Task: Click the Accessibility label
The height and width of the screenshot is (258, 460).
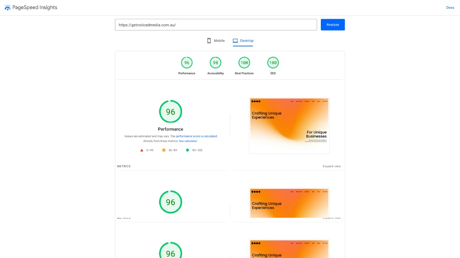Action: [x=215, y=73]
